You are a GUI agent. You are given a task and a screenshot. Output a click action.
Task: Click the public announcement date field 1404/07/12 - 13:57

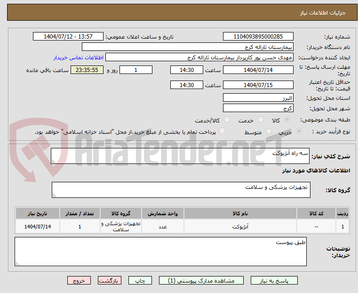point(68,37)
